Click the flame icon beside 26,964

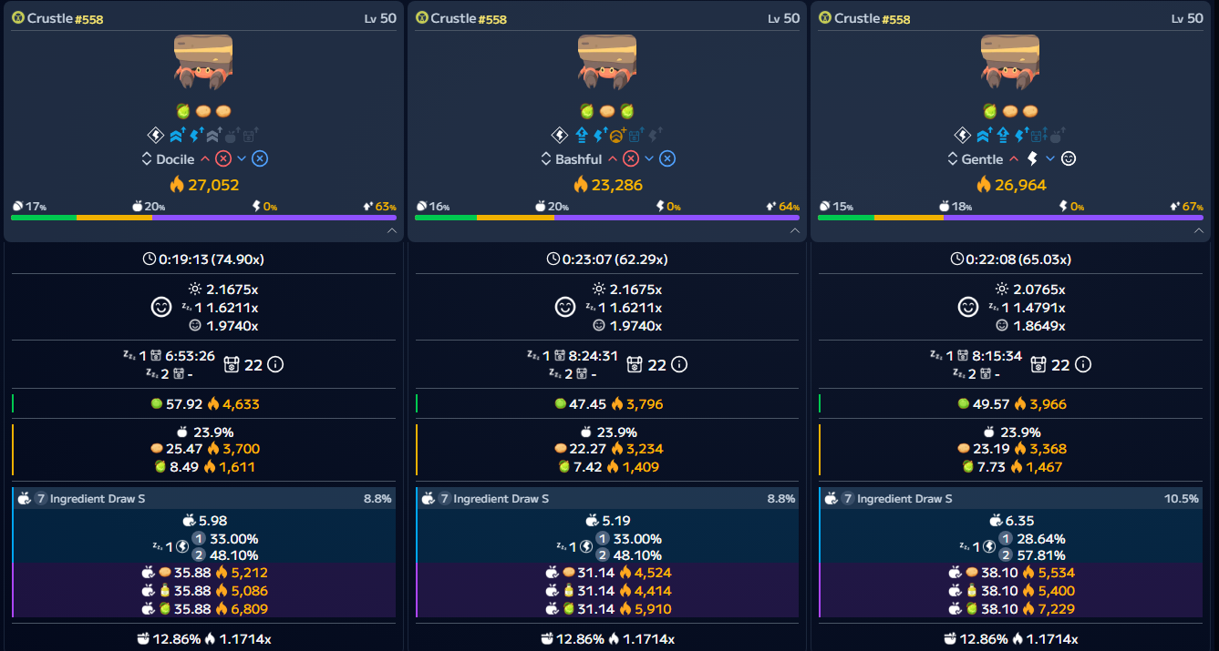[985, 185]
